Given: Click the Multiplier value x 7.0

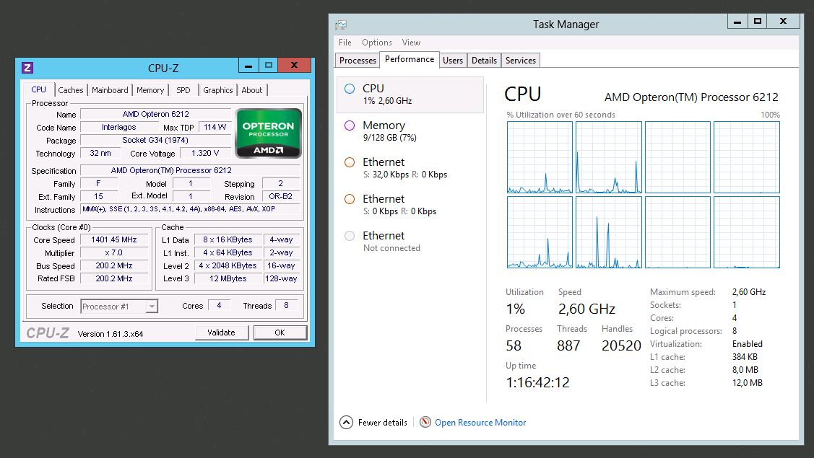Looking at the screenshot, I should click(x=113, y=252).
